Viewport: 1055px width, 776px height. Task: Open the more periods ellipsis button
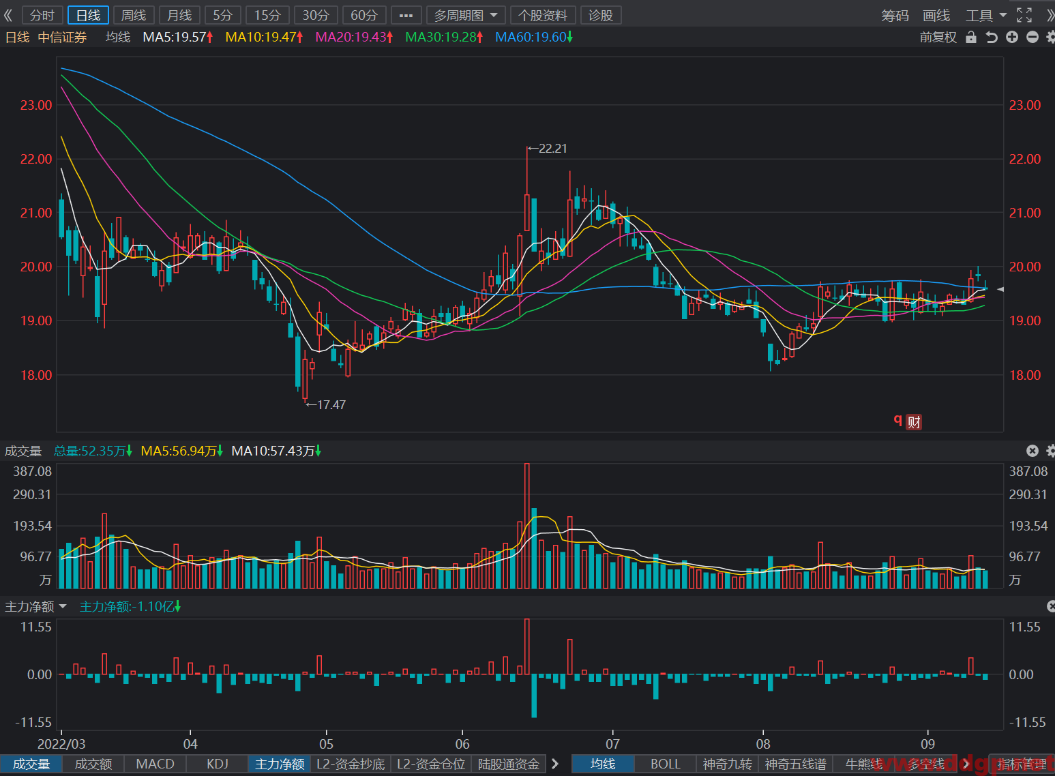pyautogui.click(x=406, y=15)
